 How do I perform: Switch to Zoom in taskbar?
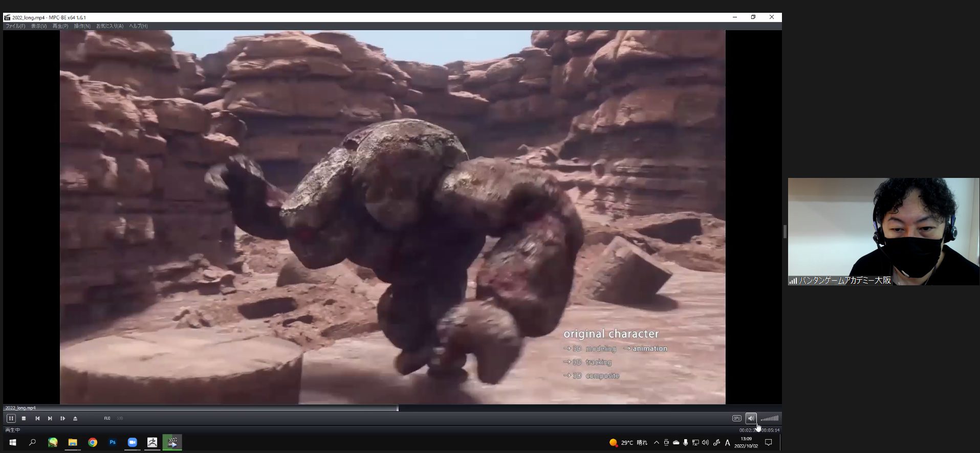point(133,442)
